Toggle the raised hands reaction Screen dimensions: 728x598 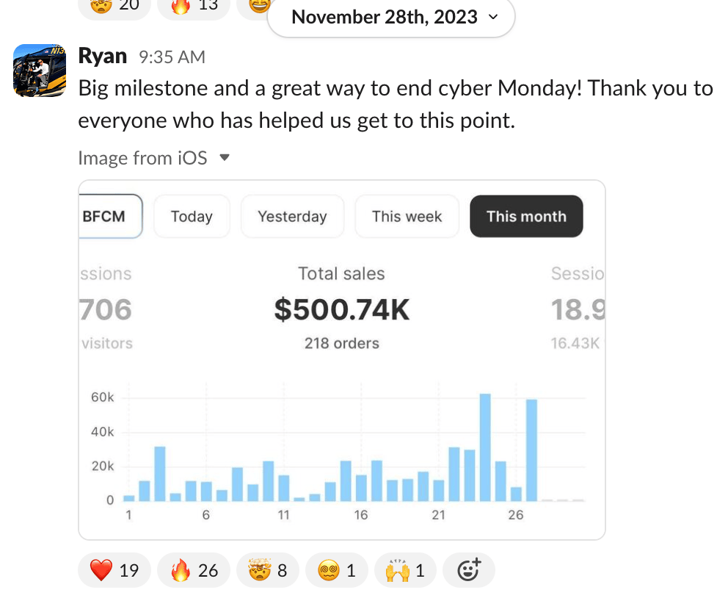pyautogui.click(x=406, y=570)
